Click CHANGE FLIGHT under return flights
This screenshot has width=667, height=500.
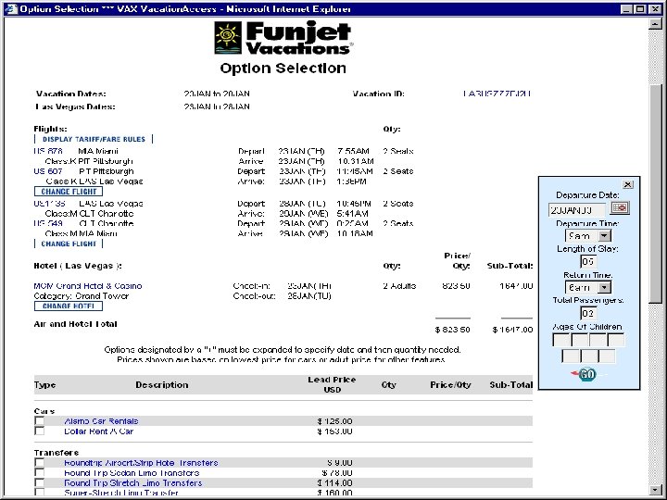(x=69, y=244)
